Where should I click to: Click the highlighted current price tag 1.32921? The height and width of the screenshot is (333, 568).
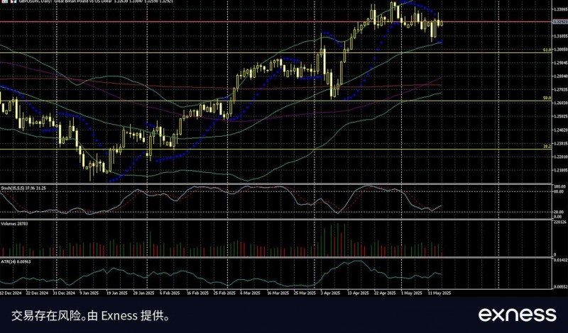click(x=560, y=22)
